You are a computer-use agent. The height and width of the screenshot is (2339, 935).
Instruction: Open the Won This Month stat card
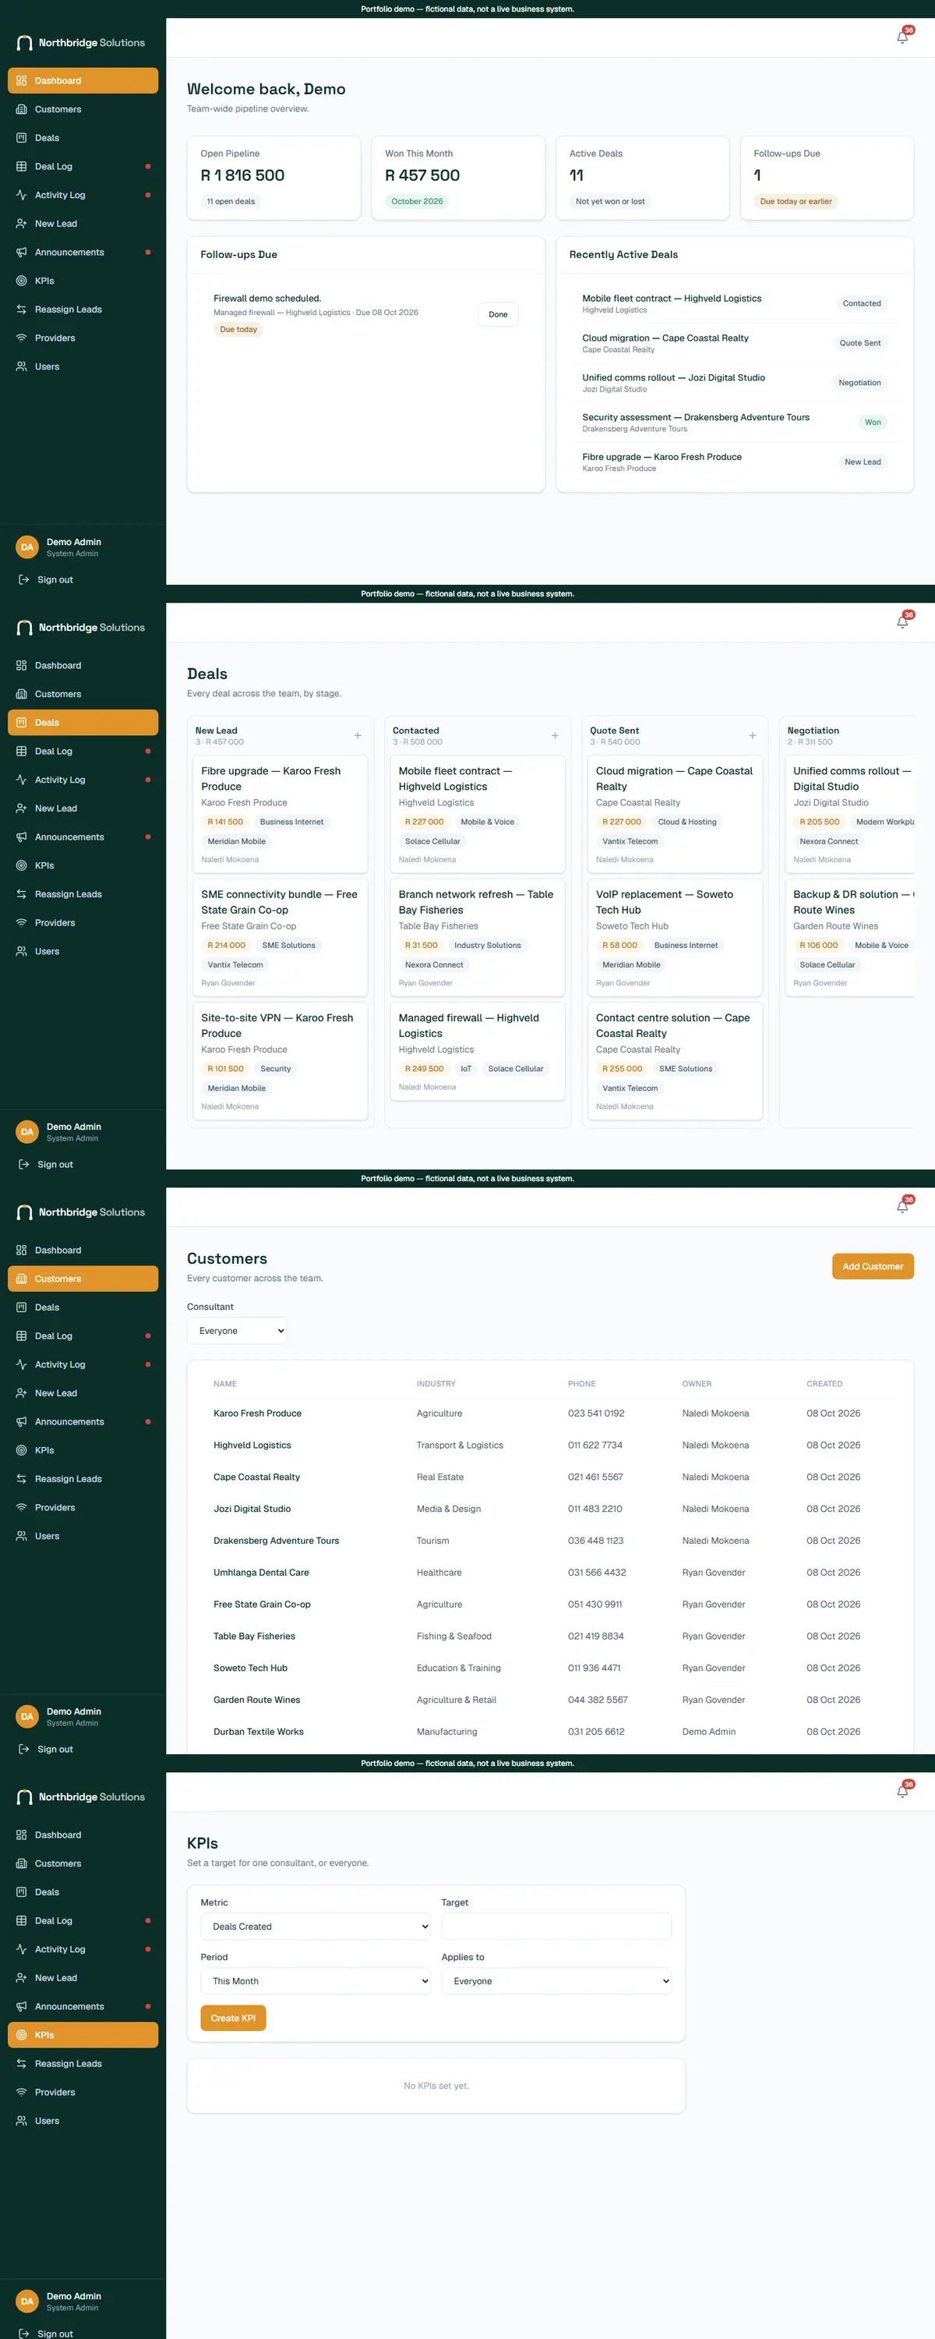coord(458,178)
